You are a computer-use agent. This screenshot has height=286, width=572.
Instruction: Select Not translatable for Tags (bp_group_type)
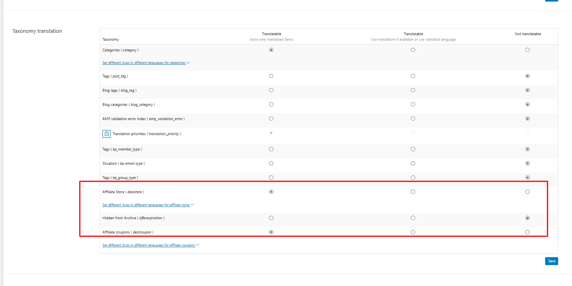coord(527,178)
